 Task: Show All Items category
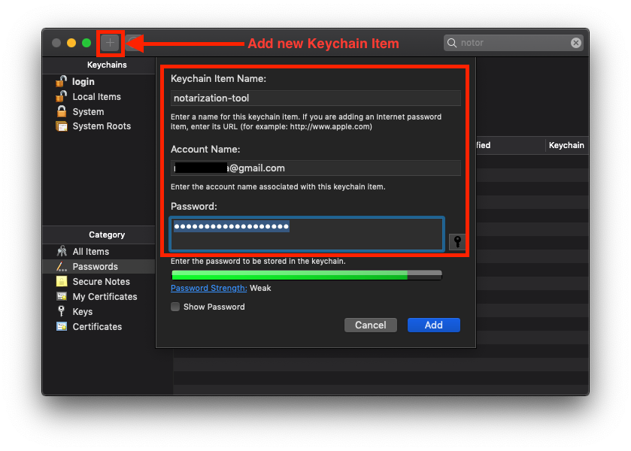[x=90, y=252]
